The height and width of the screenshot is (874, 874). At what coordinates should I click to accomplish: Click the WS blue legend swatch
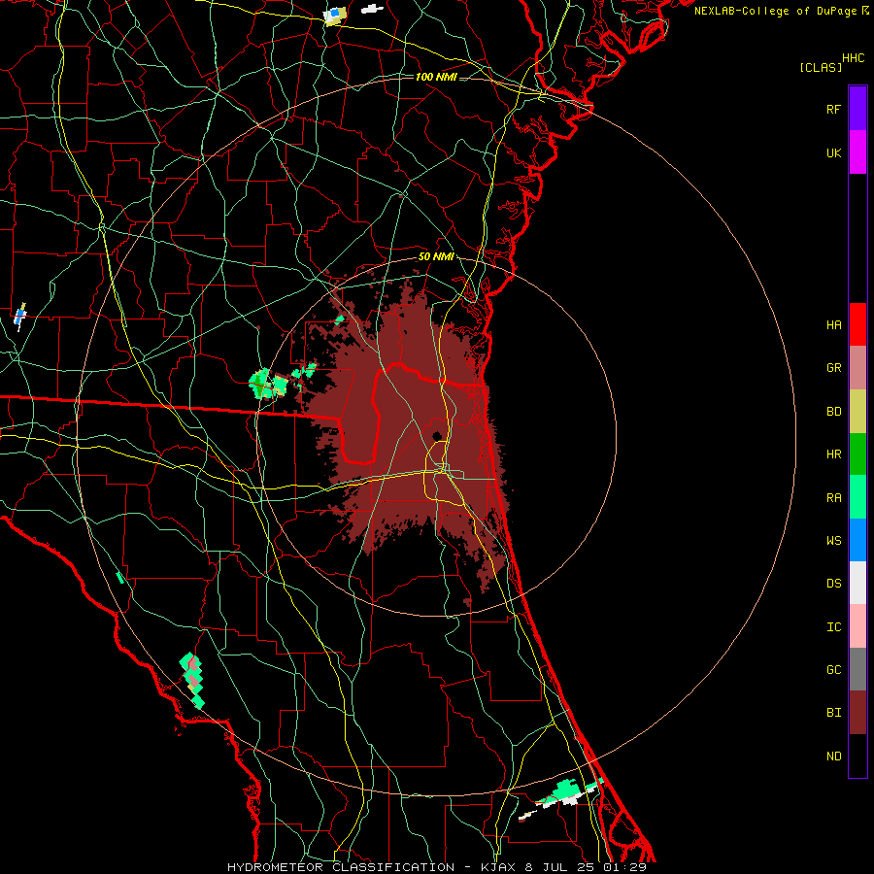857,540
